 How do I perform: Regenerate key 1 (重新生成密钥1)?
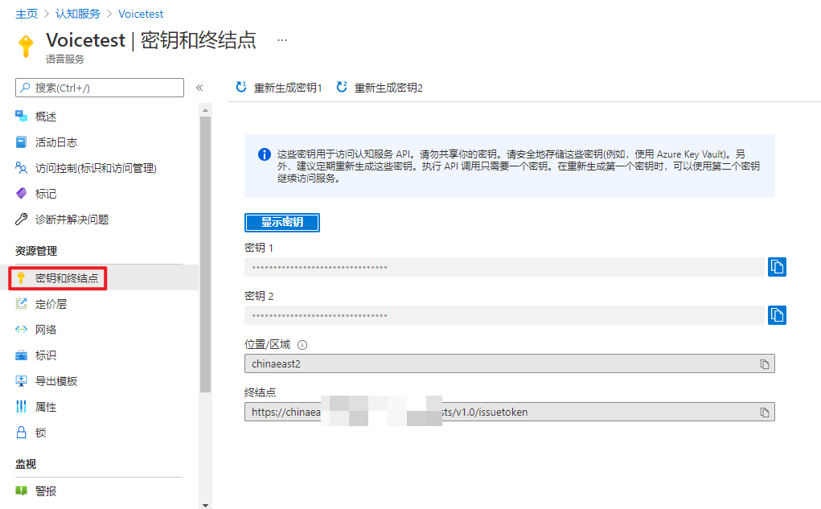click(278, 88)
